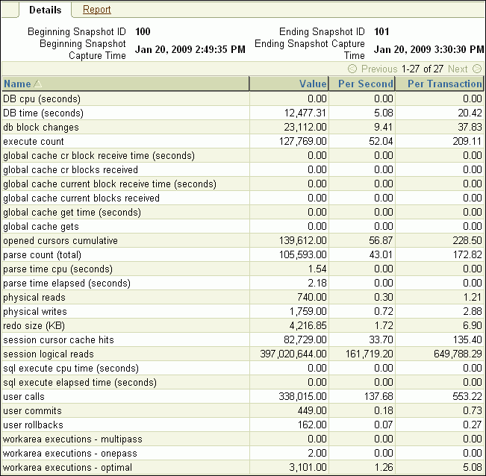The height and width of the screenshot is (476, 486).
Task: Click the Previous page arrow icon
Action: [352, 69]
